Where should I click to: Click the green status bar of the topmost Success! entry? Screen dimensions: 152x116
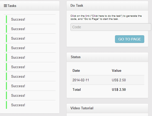pyautogui.click(x=6, y=19)
